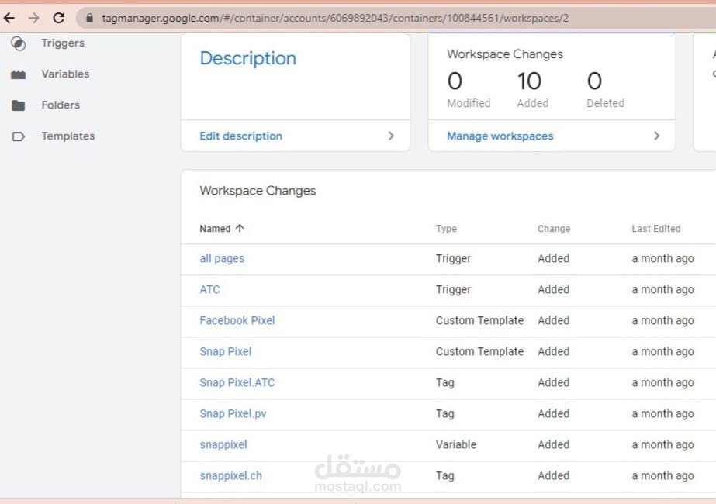Open the snappixel.ch tag
Image resolution: width=716 pixels, height=504 pixels.
(230, 475)
